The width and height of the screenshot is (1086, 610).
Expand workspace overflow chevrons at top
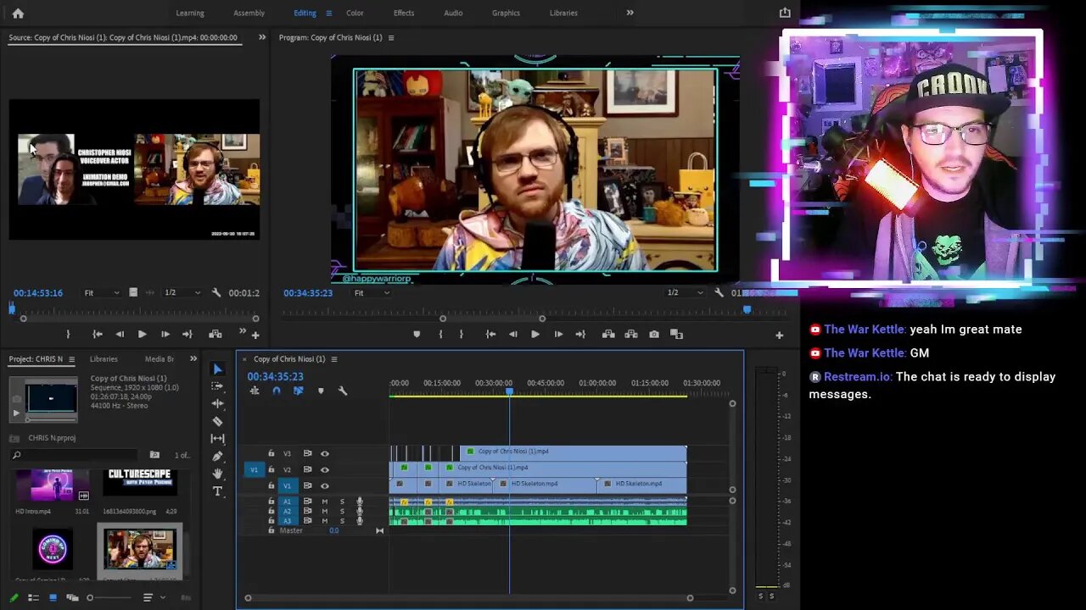point(630,13)
